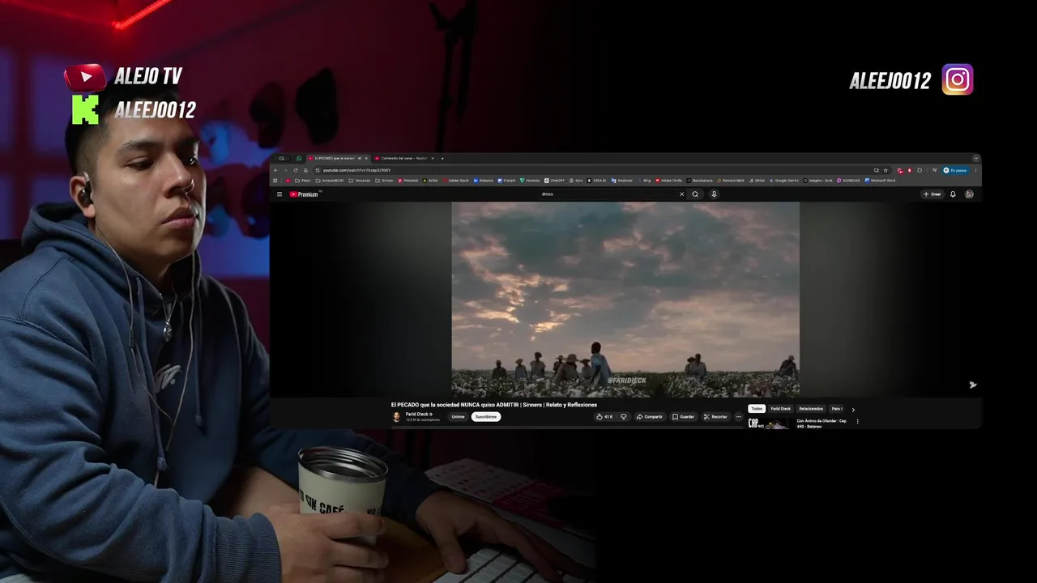
Task: Open the Adobe Firefly bookmark
Action: click(x=668, y=181)
